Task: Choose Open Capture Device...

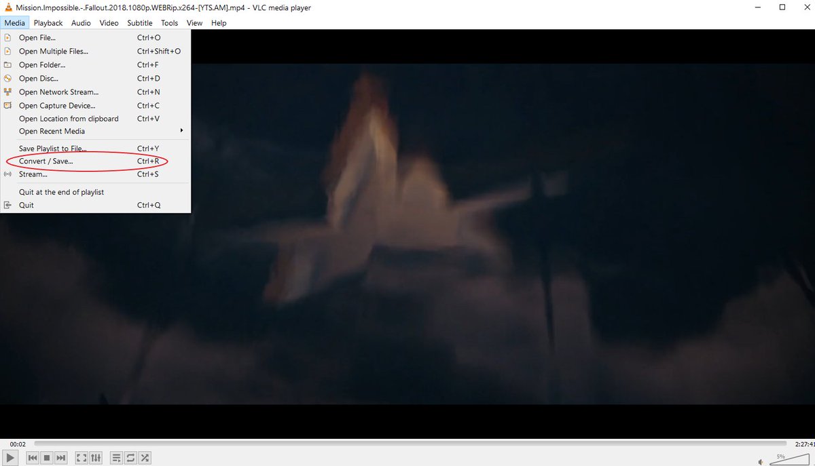Action: tap(95, 106)
